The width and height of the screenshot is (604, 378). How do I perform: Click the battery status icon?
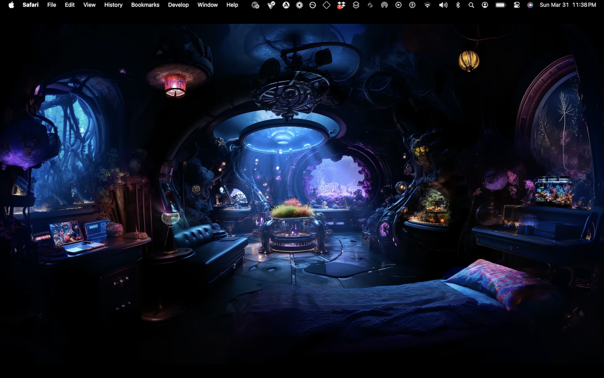pyautogui.click(x=500, y=5)
